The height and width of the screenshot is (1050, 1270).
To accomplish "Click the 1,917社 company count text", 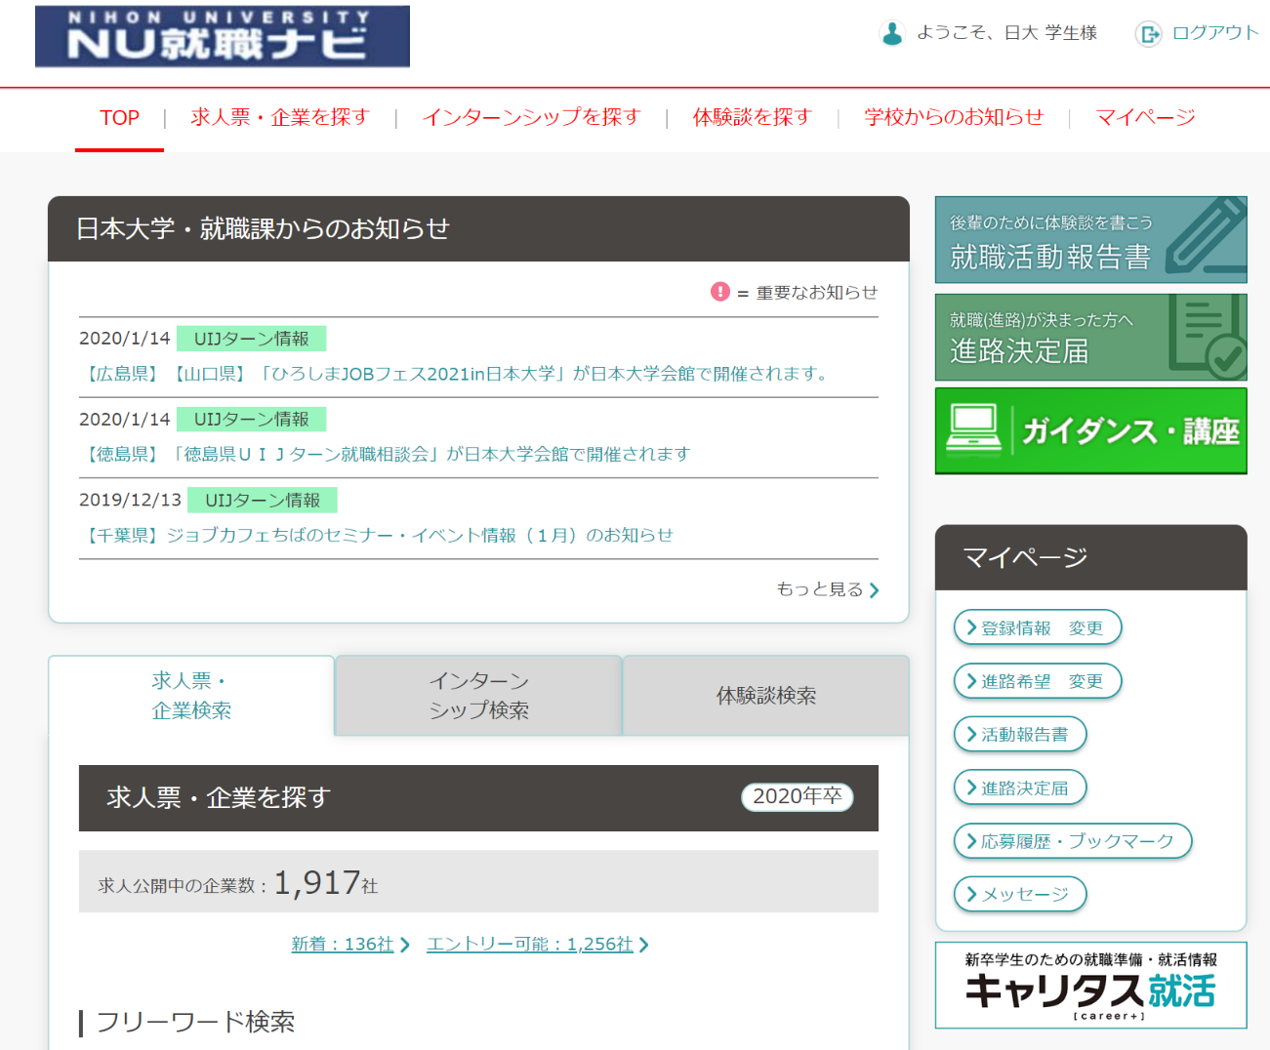I will tap(325, 883).
